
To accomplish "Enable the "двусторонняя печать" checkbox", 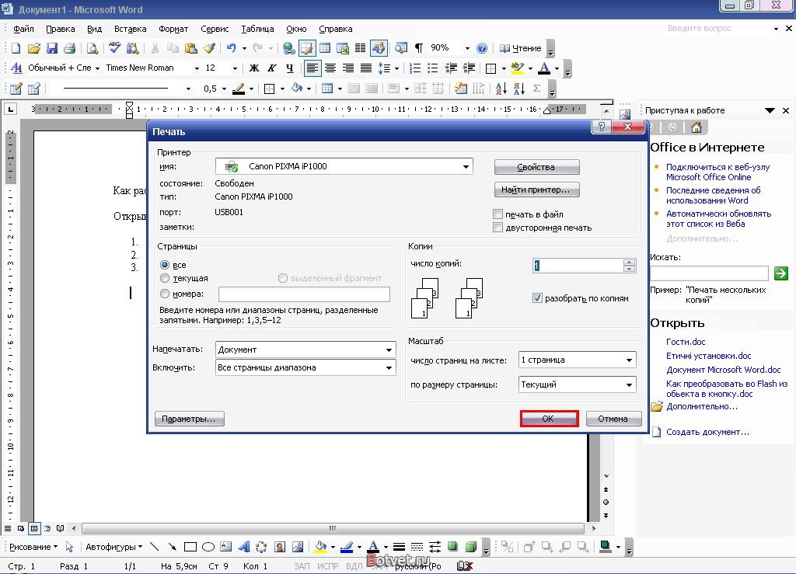I will click(x=498, y=228).
